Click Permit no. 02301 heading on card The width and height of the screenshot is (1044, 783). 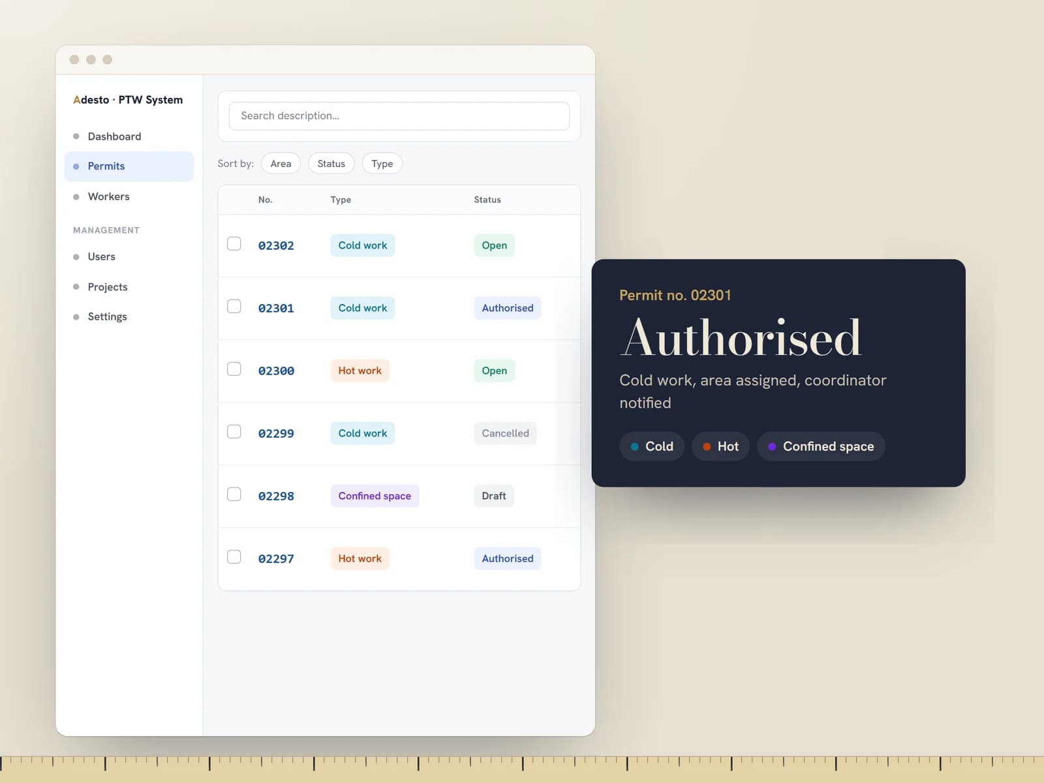(x=675, y=296)
